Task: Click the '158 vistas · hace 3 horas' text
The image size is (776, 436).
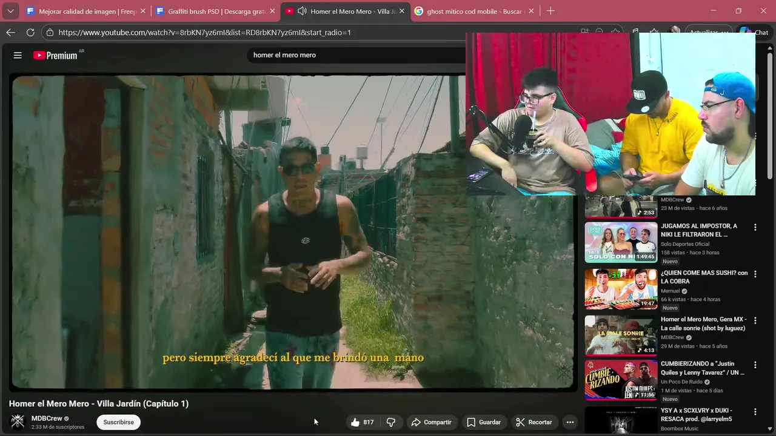Action: [x=690, y=253]
